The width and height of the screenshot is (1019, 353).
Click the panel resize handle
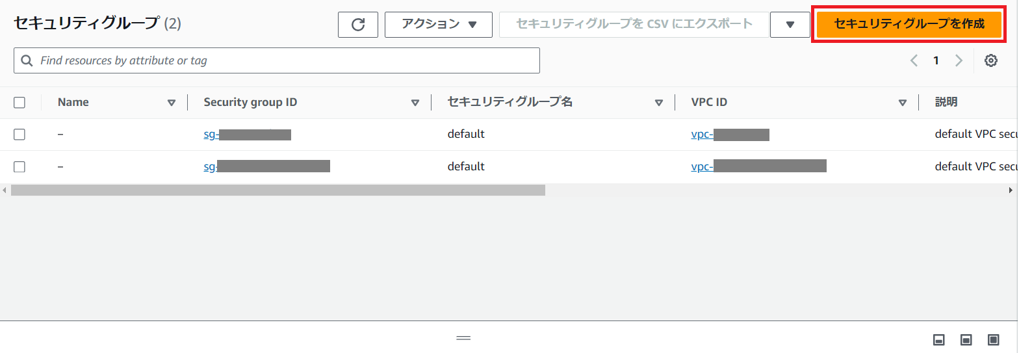click(x=463, y=338)
